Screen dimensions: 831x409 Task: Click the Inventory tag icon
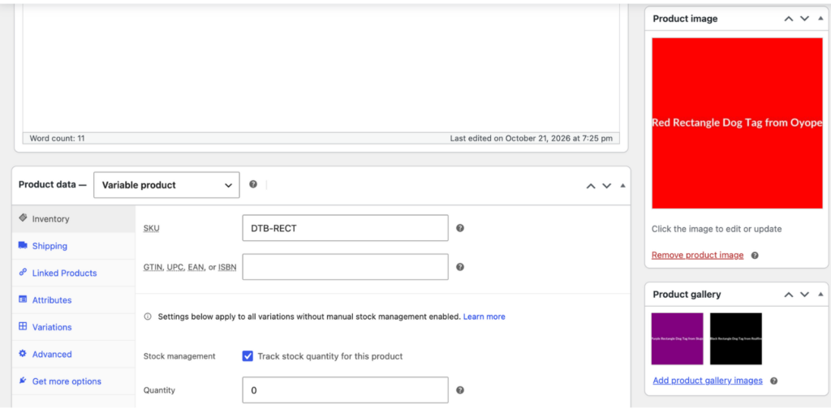23,218
